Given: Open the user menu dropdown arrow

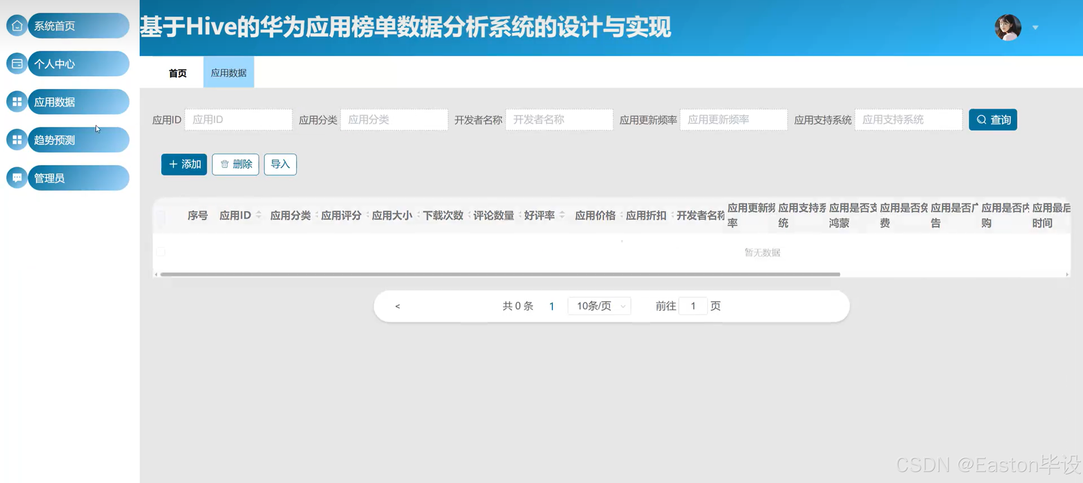Looking at the screenshot, I should pyautogui.click(x=1035, y=28).
